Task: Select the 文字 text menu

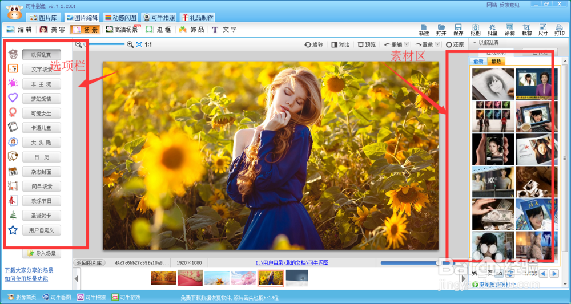Action: (x=224, y=30)
